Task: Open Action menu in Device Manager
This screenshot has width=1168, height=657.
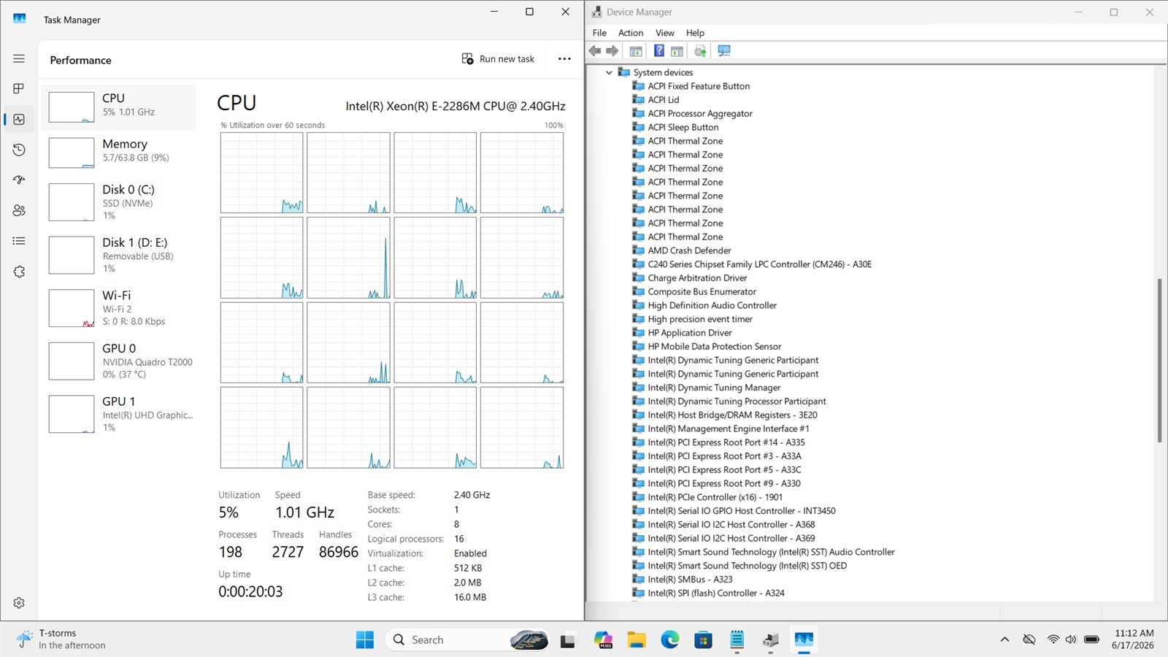Action: (x=631, y=33)
